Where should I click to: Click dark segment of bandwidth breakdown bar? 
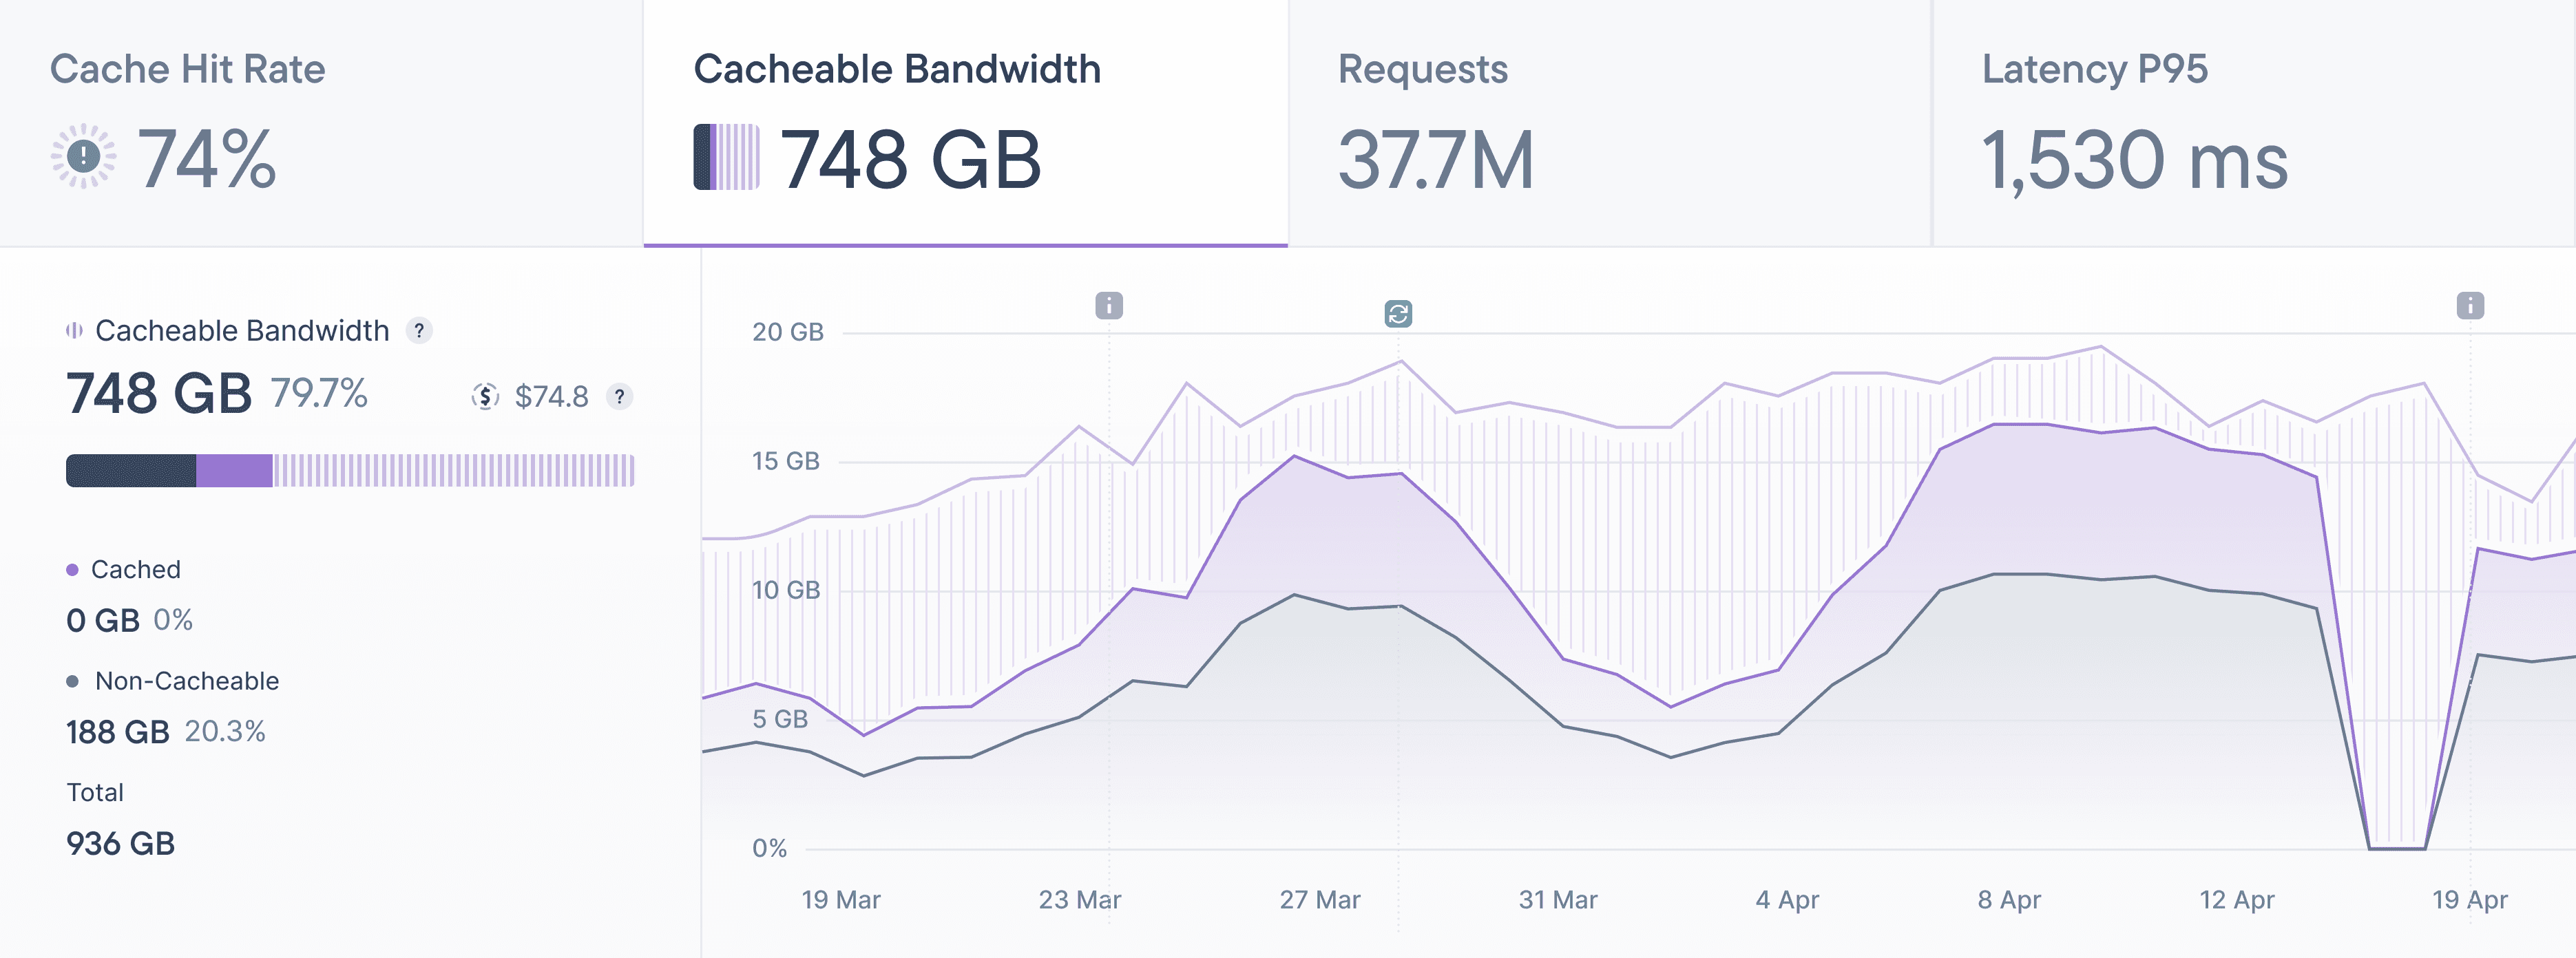pyautogui.click(x=131, y=471)
